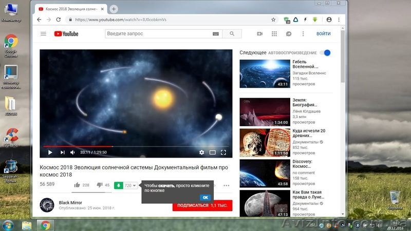Image resolution: width=411 pixels, height=231 pixels.
Task: Open the Black Mirror channel avatar
Action: click(47, 205)
